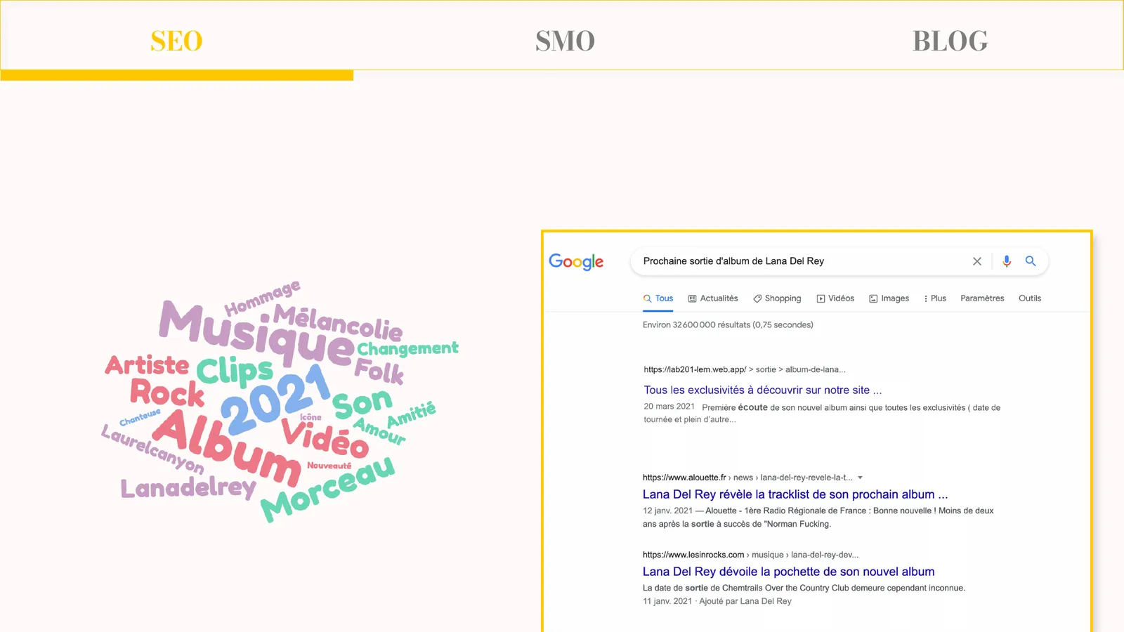
Task: Click the Google logo
Action: tap(576, 262)
